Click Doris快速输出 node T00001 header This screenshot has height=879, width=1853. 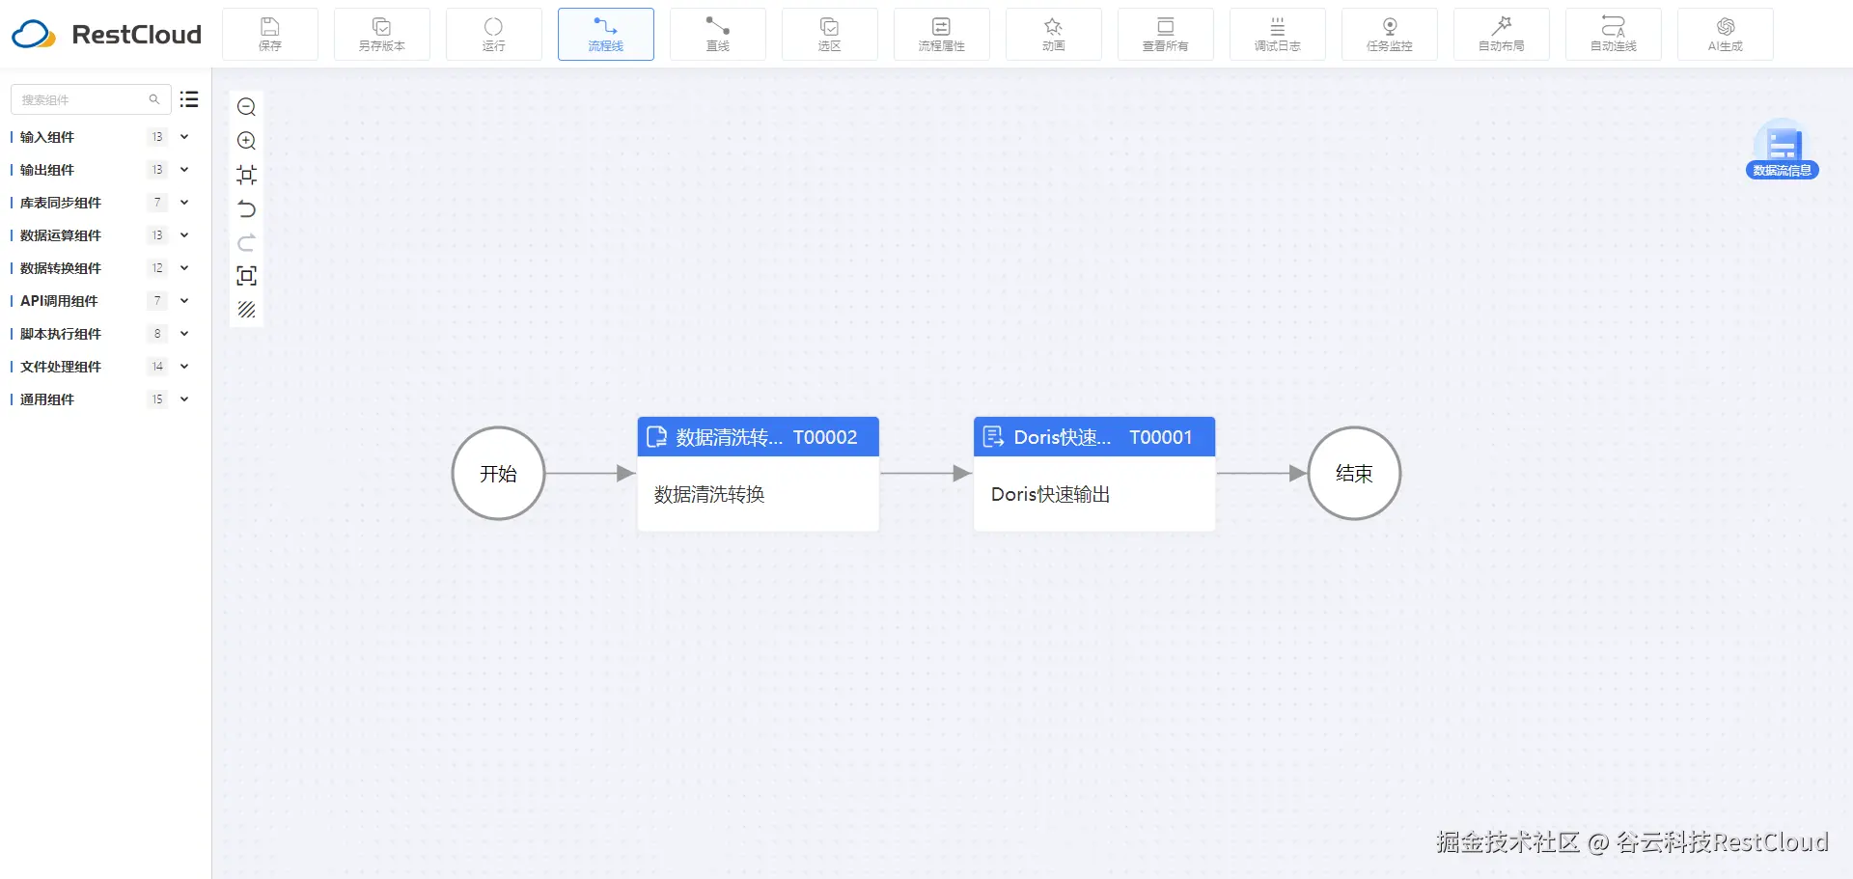[x=1094, y=437]
